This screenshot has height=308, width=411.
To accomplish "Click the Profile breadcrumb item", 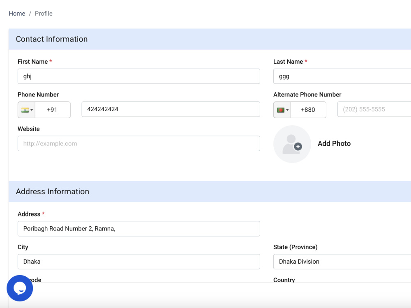I will [x=44, y=14].
